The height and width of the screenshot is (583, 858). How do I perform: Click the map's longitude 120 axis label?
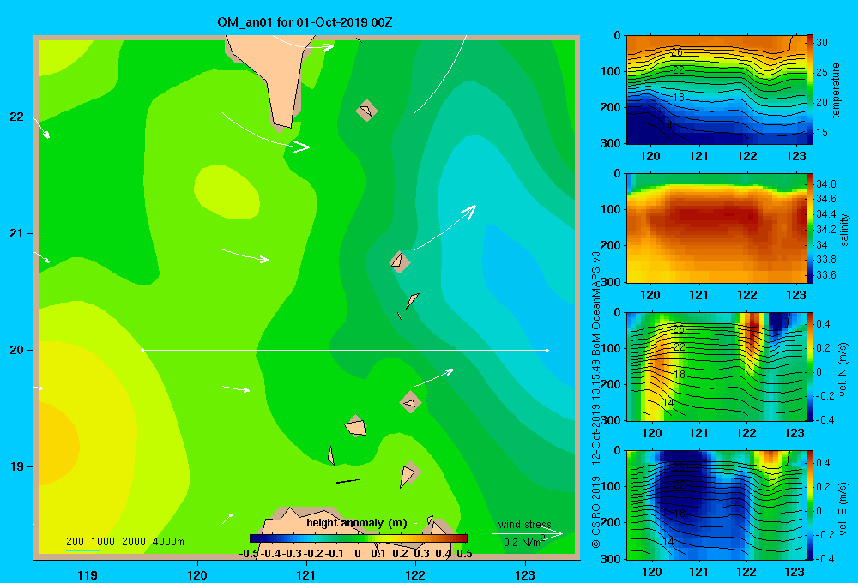[x=197, y=574]
